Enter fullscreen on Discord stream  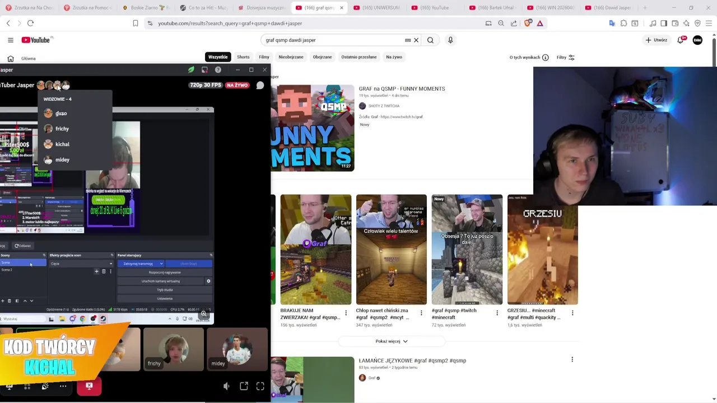(x=260, y=386)
